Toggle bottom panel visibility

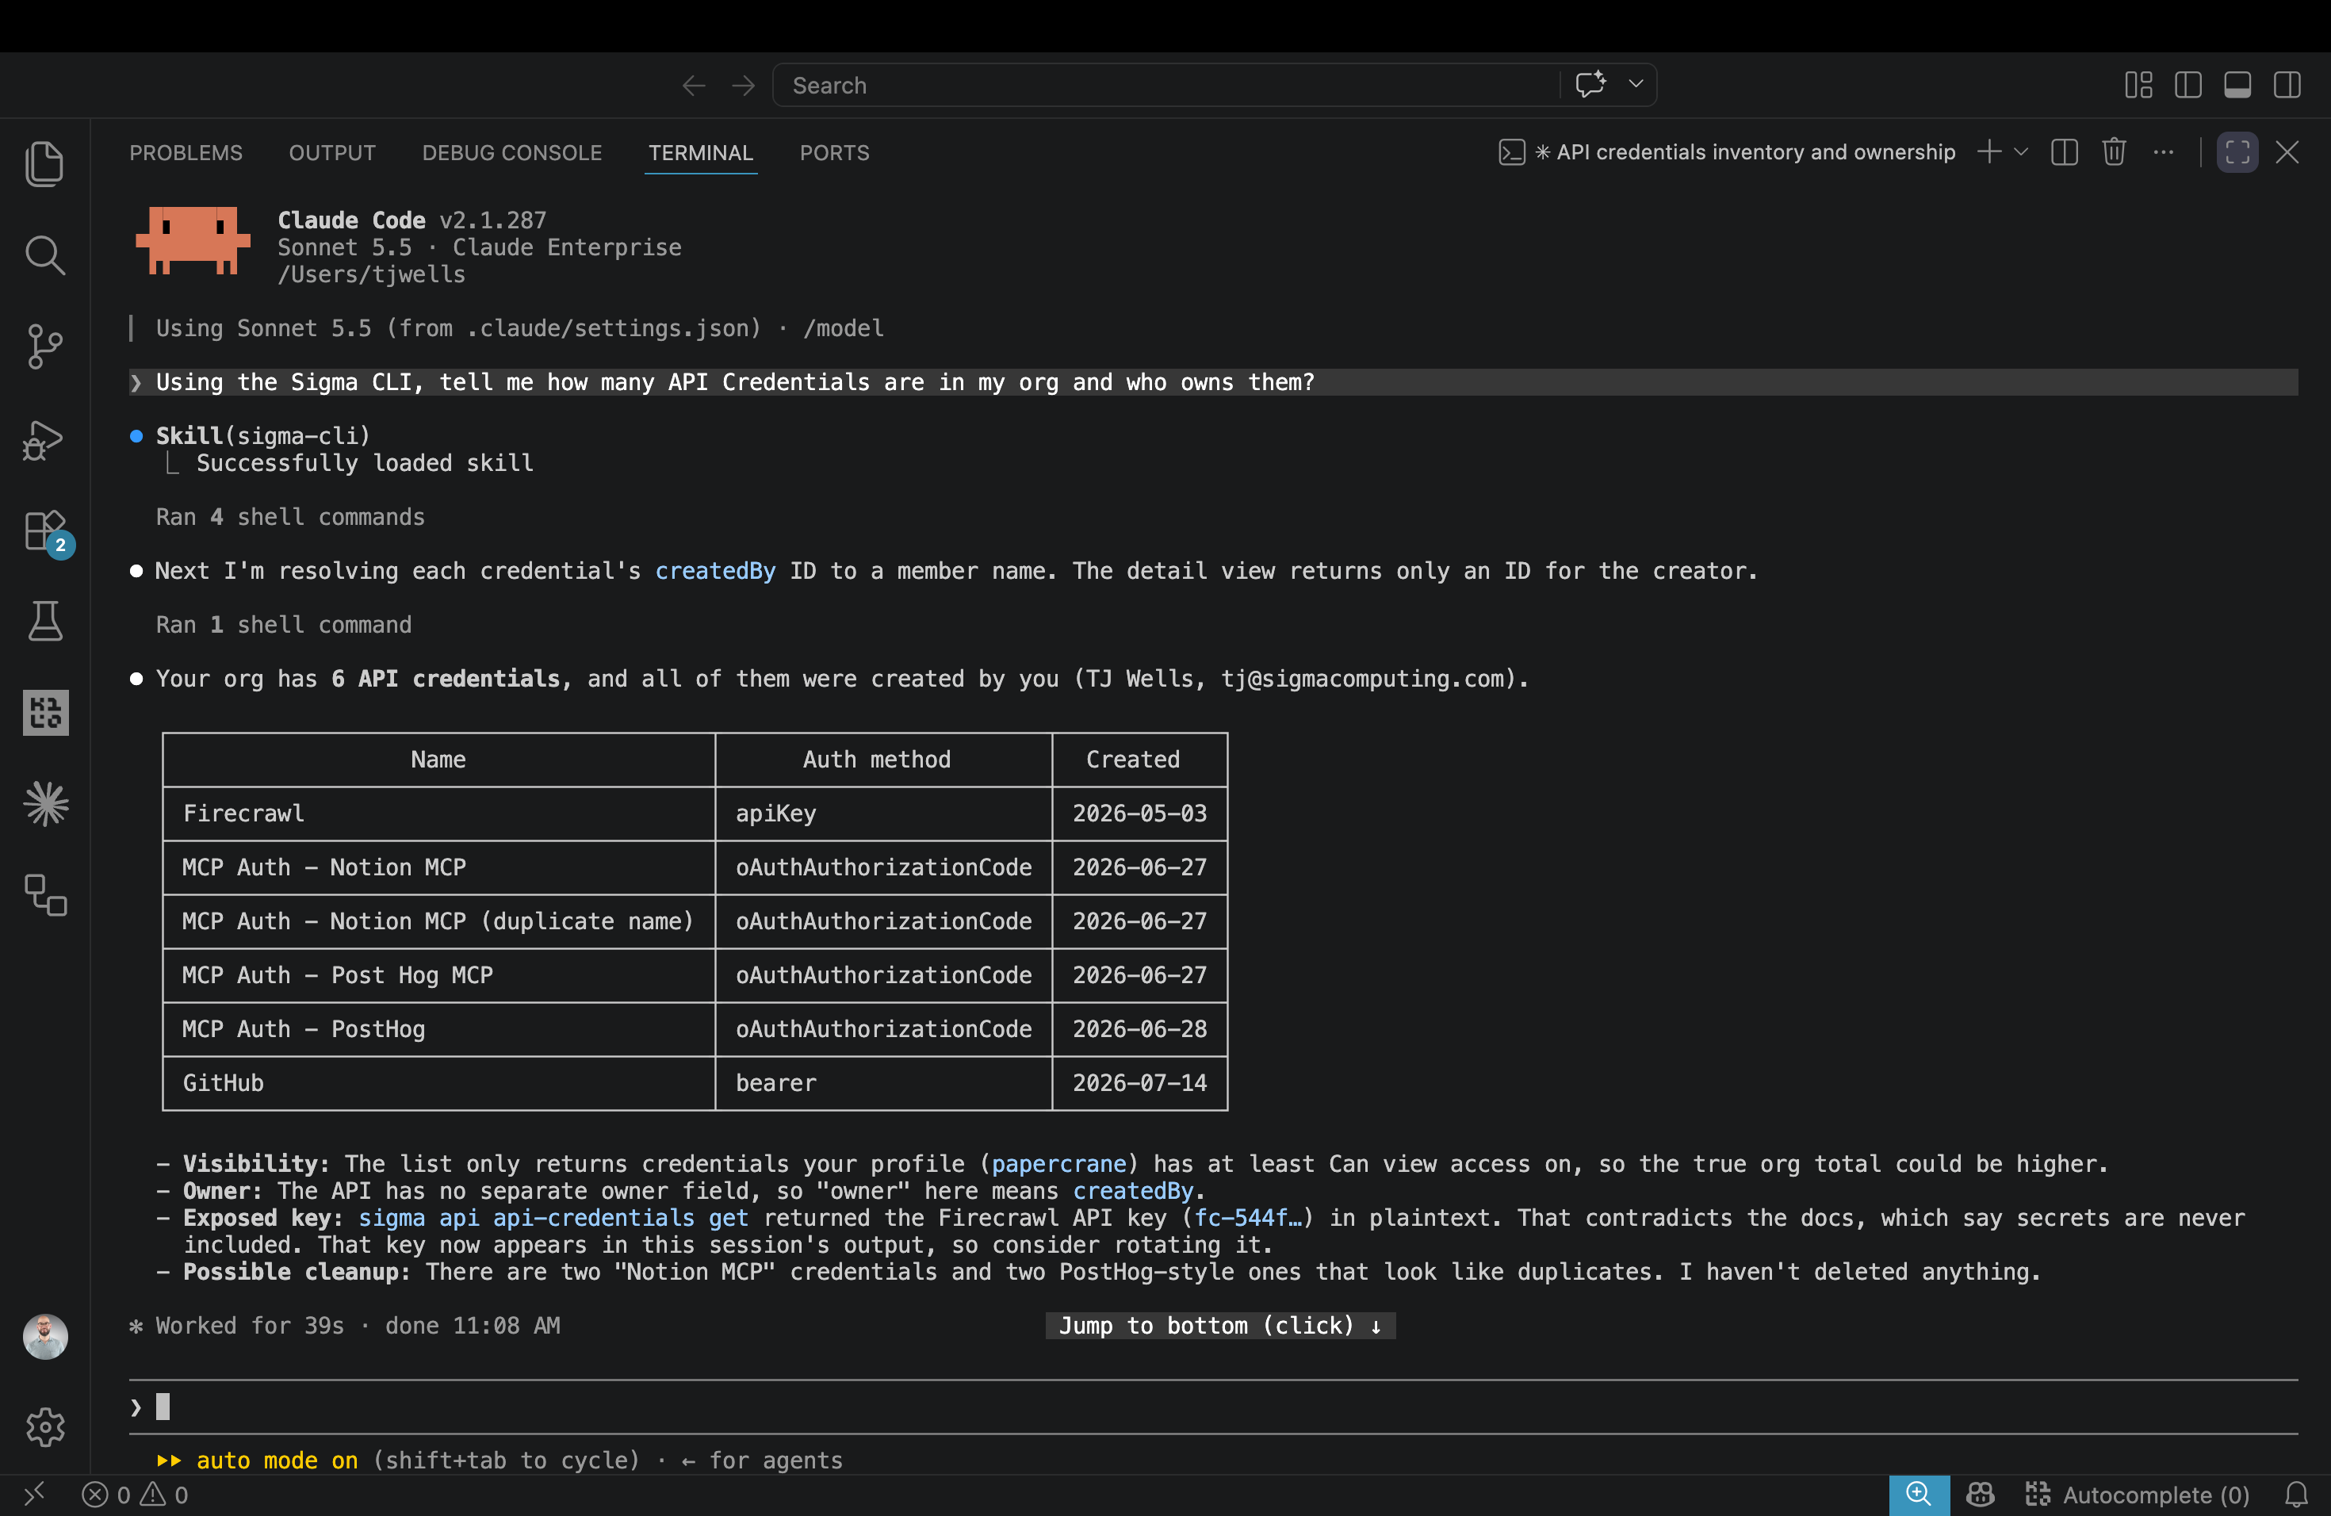click(2237, 85)
